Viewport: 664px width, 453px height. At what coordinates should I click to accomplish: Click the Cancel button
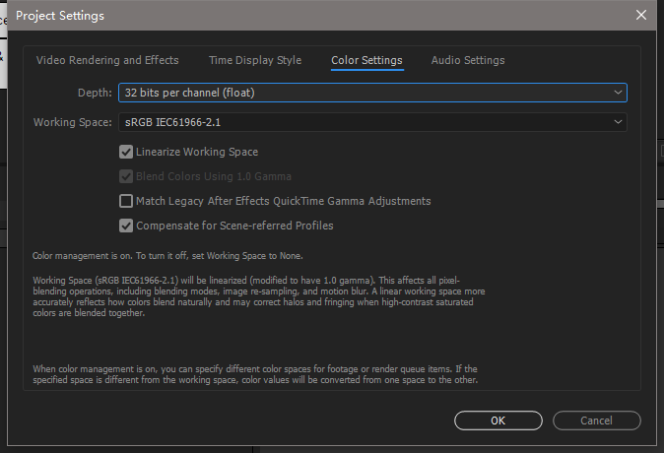point(596,421)
